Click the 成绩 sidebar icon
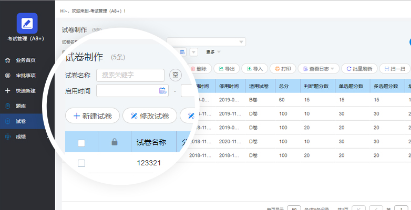This screenshot has height=210, width=411. [x=7, y=136]
